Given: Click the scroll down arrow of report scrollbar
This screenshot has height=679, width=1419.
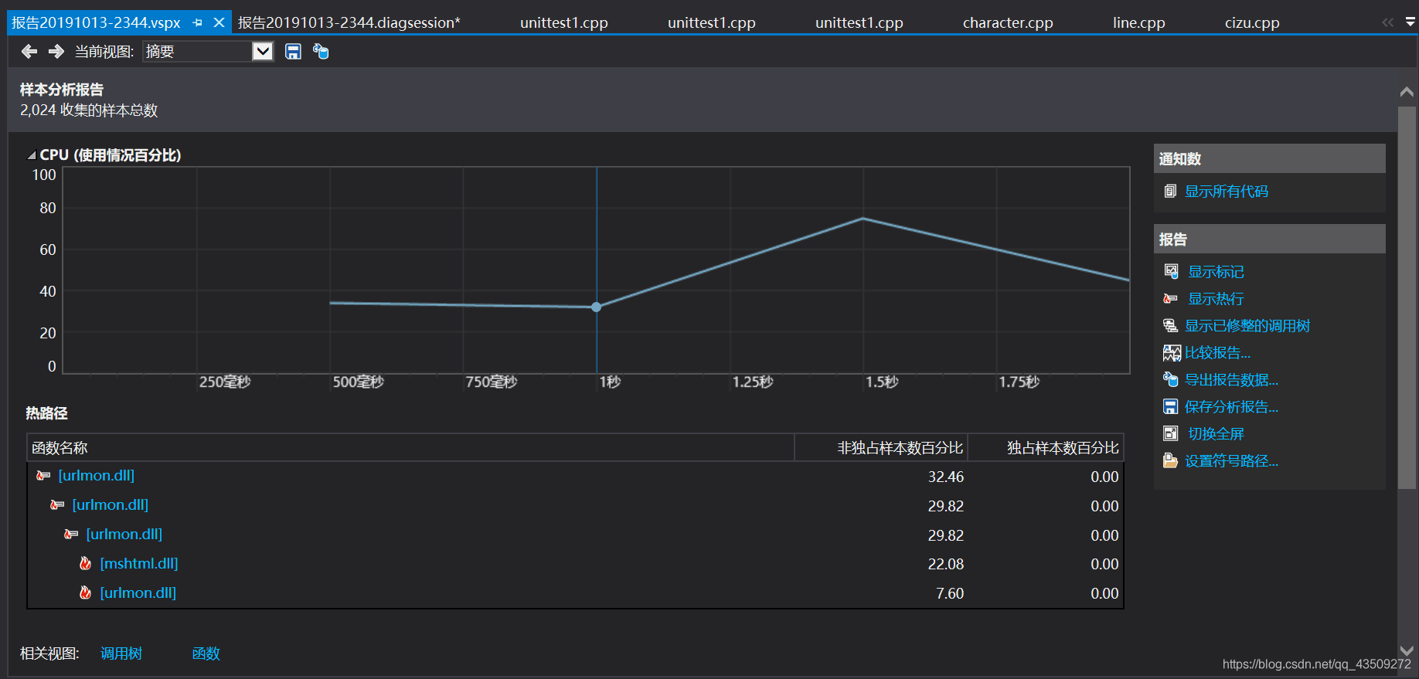Looking at the screenshot, I should point(1407,650).
